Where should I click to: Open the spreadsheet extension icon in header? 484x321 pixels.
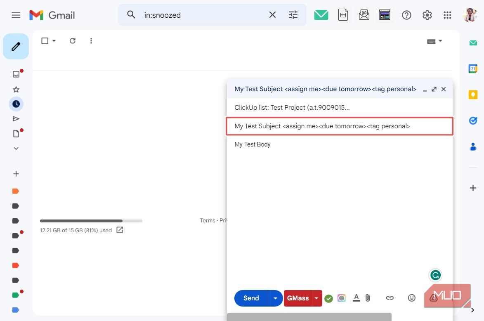pos(343,14)
